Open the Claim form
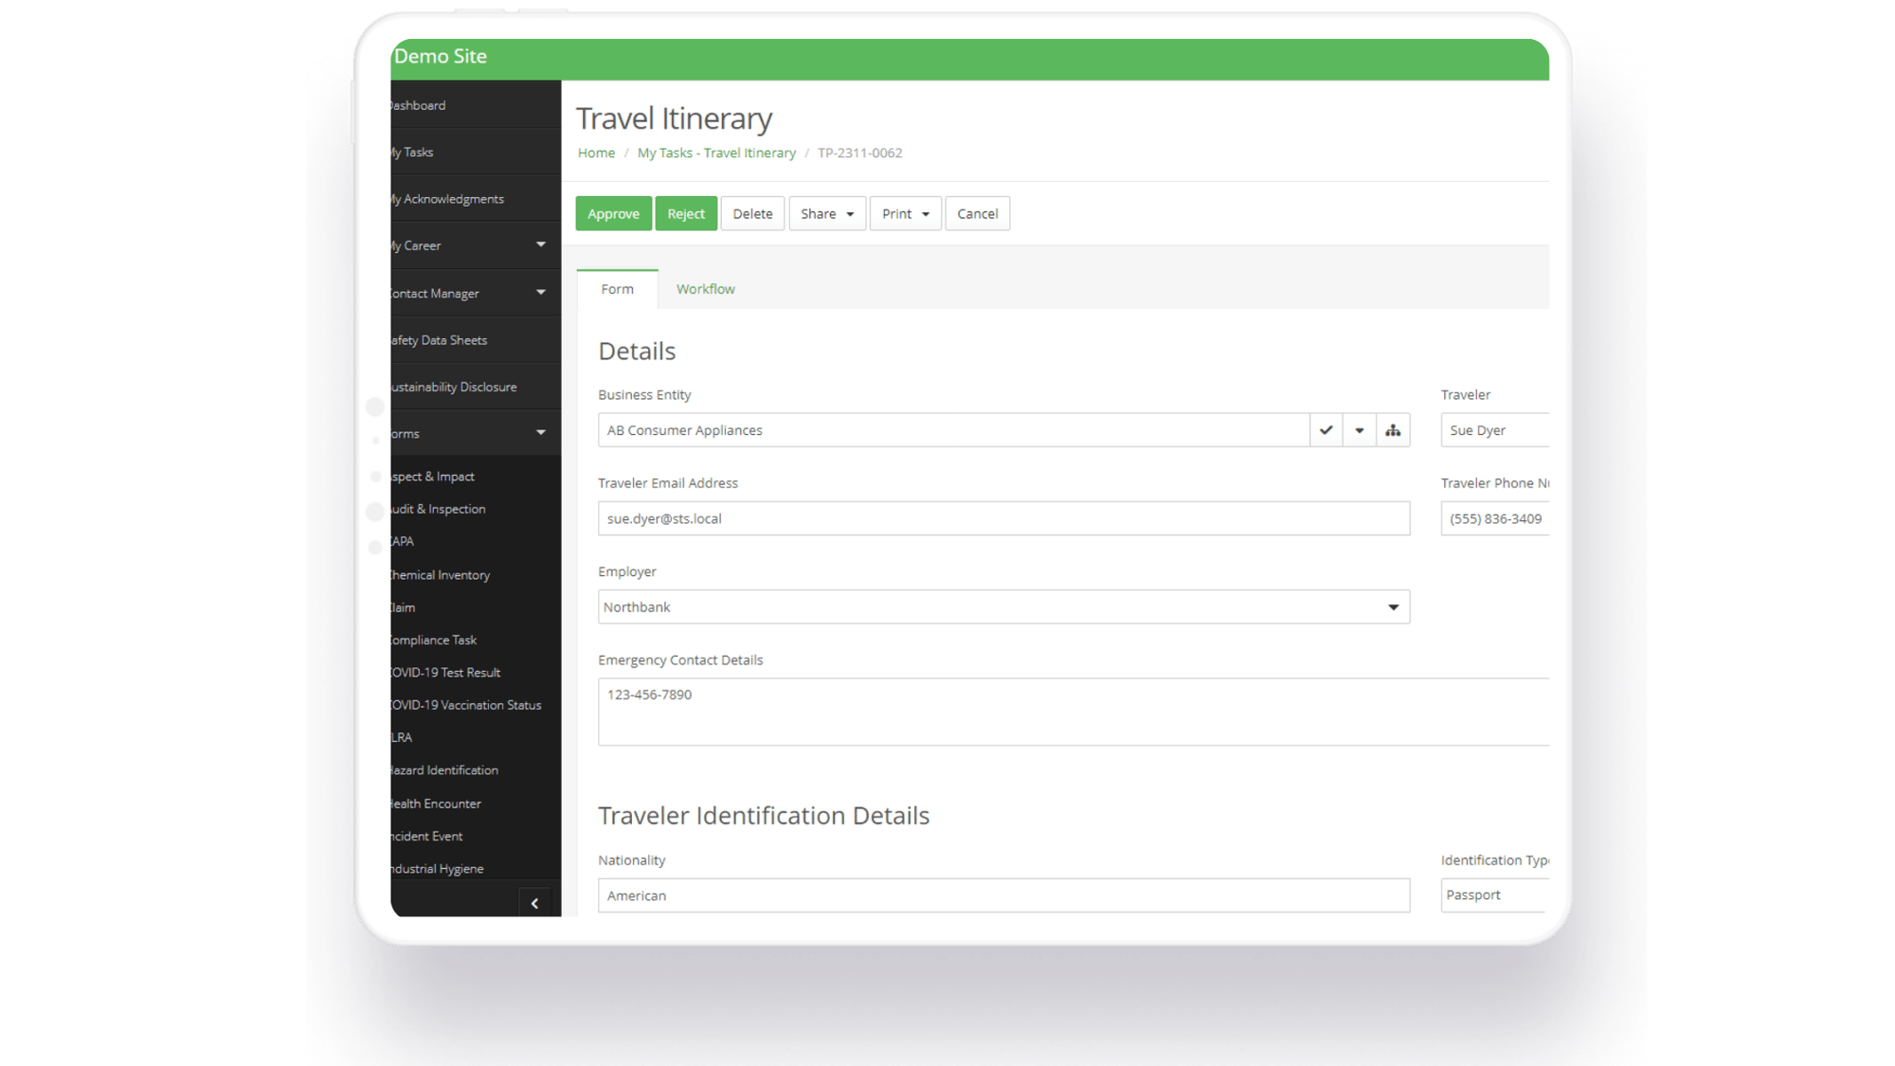 click(x=404, y=607)
